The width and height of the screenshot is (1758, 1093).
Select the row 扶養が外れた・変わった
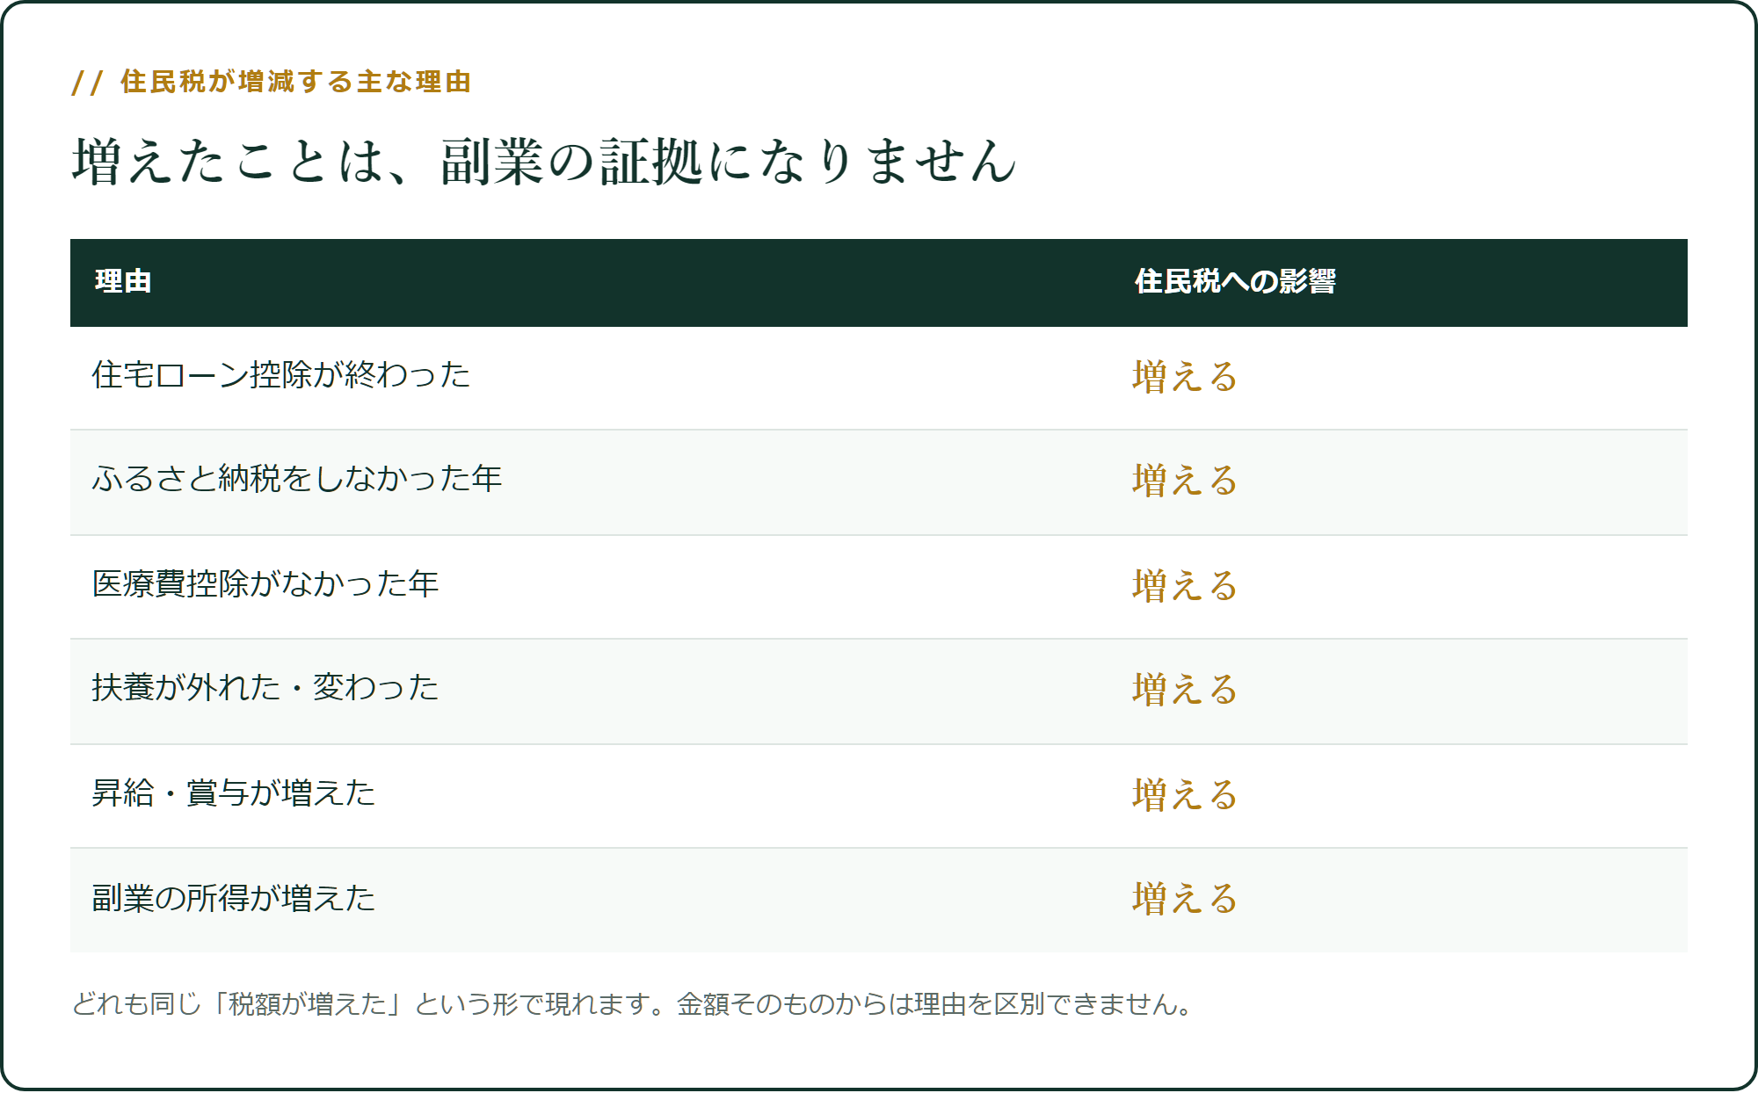[x=879, y=691]
